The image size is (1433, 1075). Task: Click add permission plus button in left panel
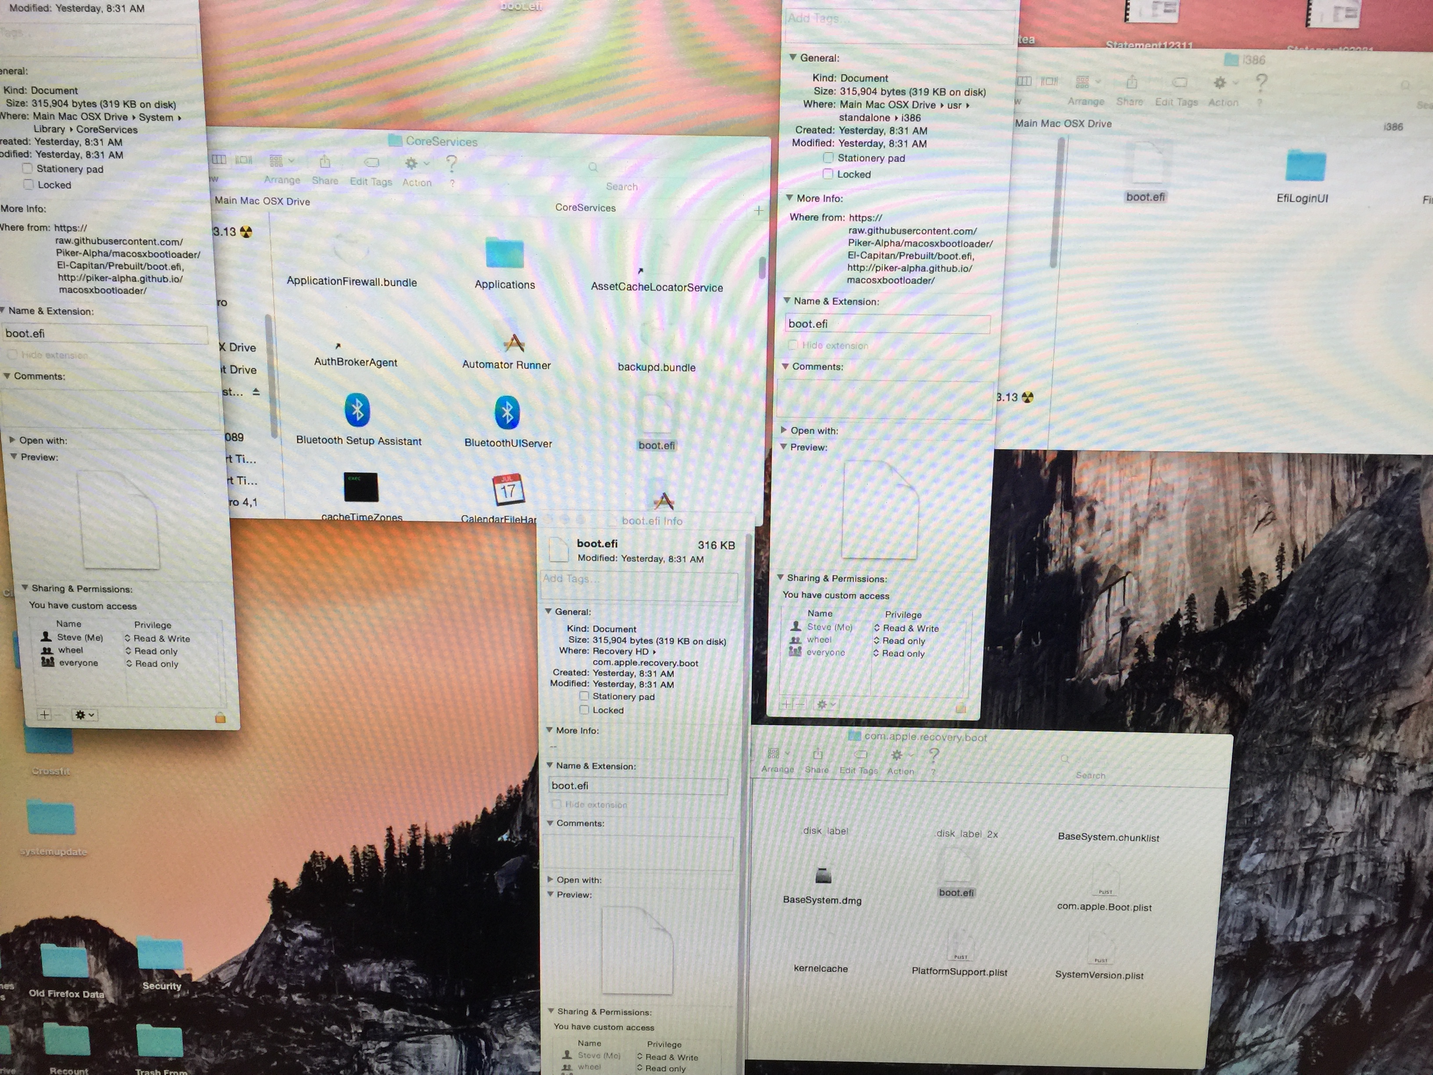pos(44,715)
